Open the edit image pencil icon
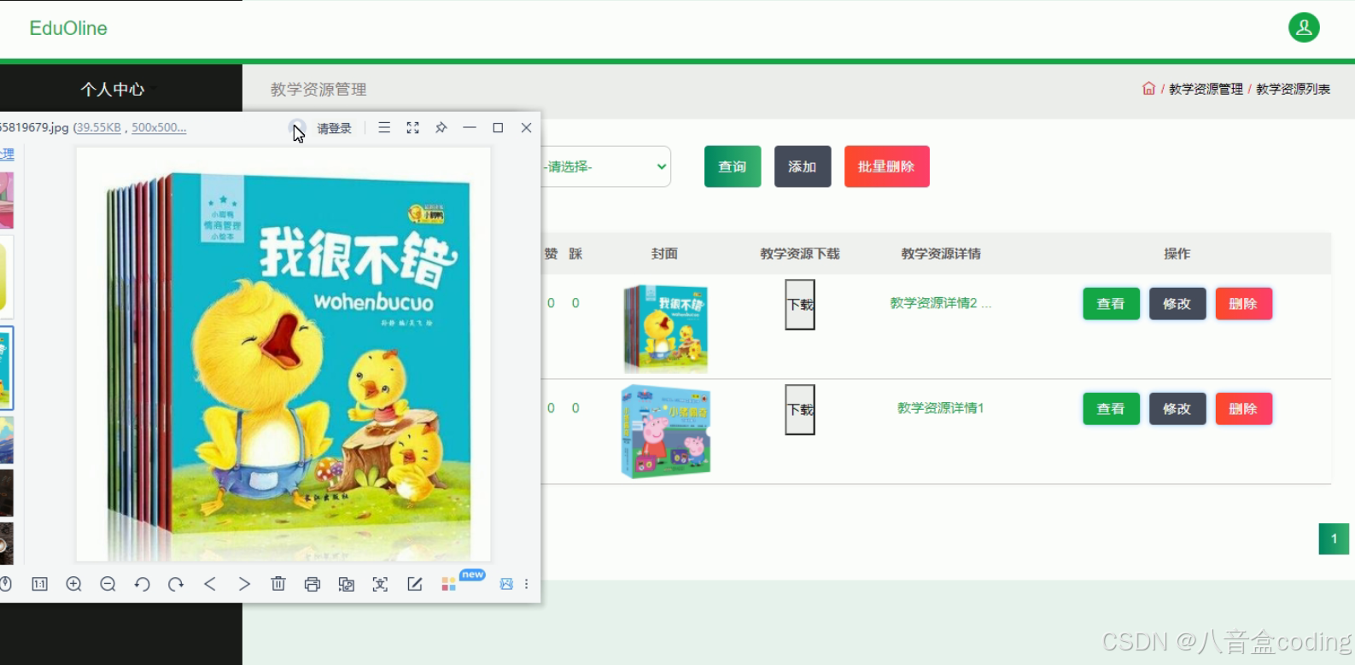 pyautogui.click(x=415, y=584)
